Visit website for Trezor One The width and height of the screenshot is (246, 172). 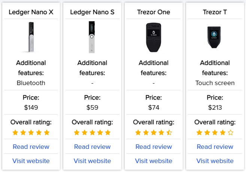154,161
